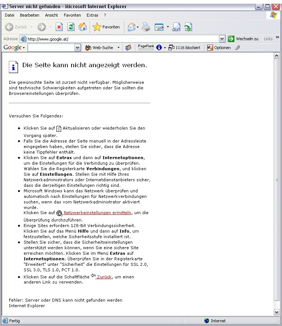Click the Aktualisieren icon in the error text
The image size is (282, 326).
tap(59, 129)
